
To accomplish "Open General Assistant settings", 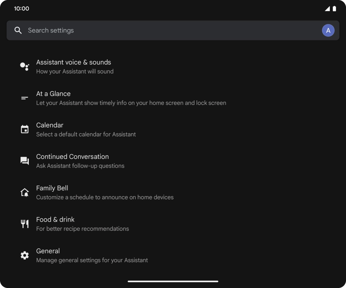I will pos(92,255).
